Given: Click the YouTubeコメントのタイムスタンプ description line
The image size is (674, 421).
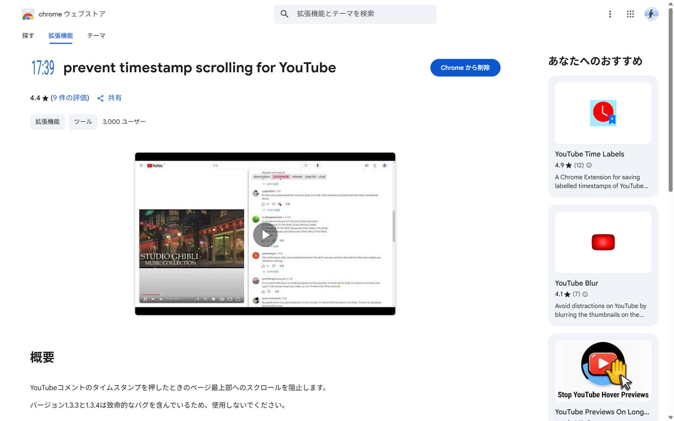Looking at the screenshot, I should pos(179,388).
